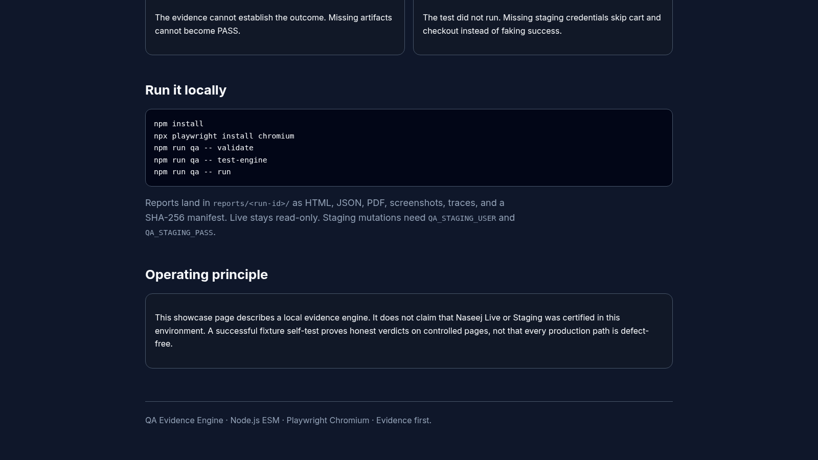The image size is (818, 460).
Task: Click "QA Evidence Engine" in the footer
Action: (184, 420)
